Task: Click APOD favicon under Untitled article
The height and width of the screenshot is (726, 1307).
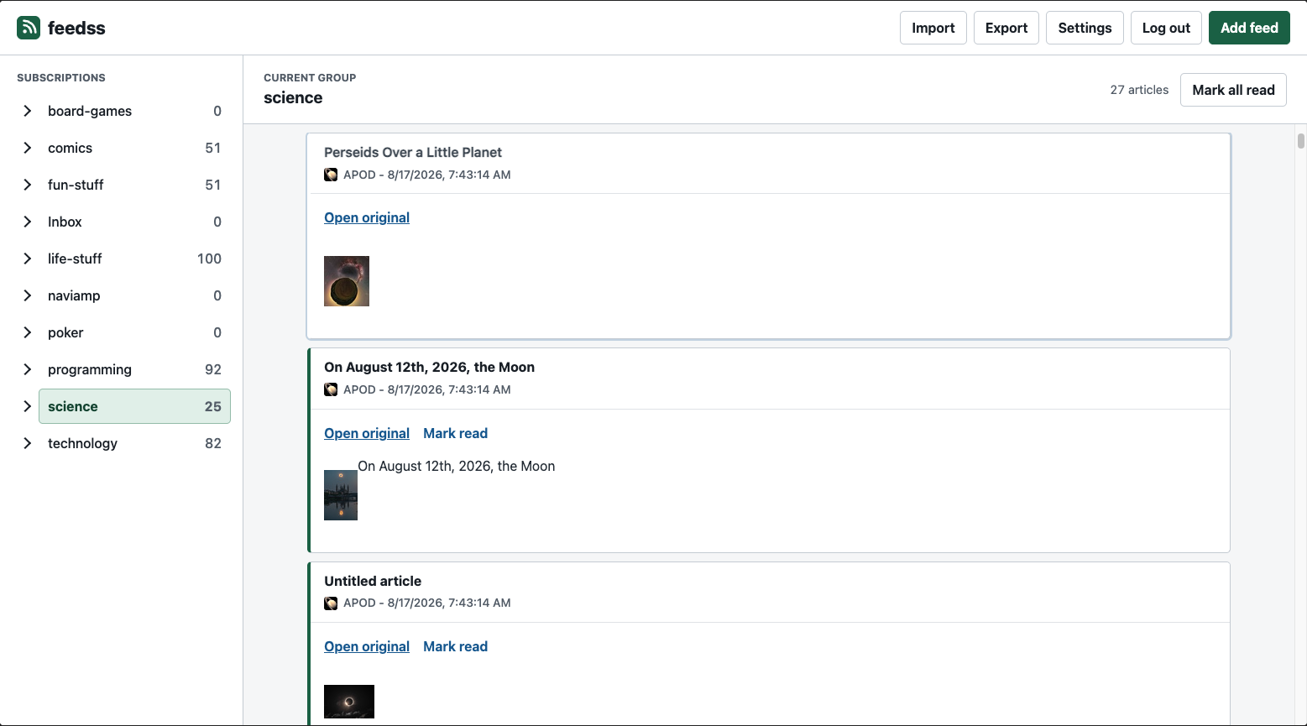Action: (x=331, y=603)
